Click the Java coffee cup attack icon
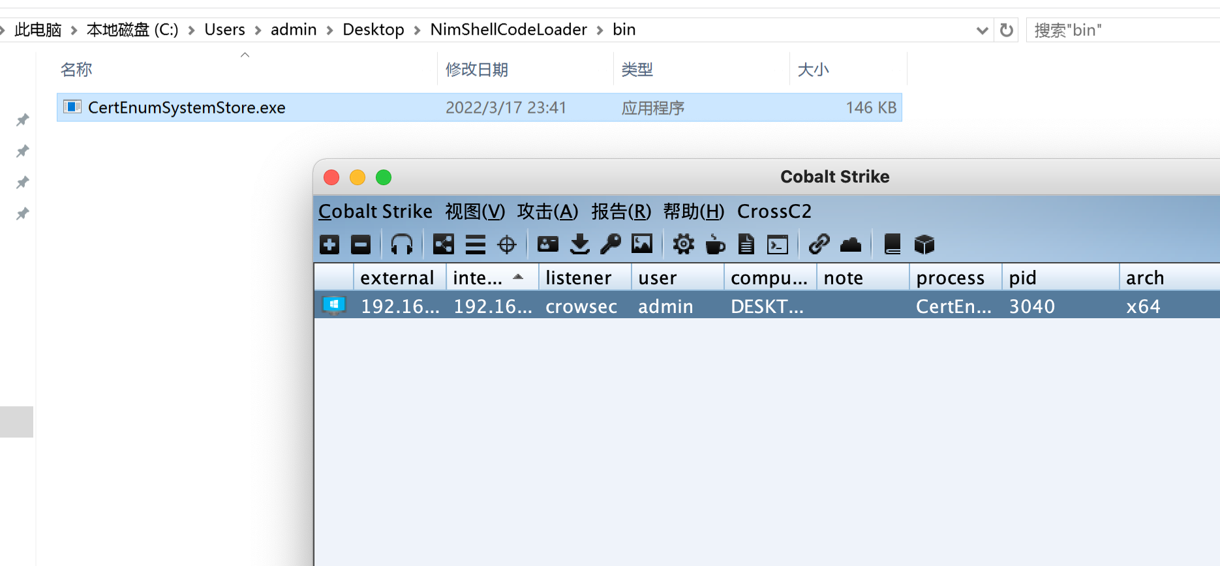The image size is (1220, 566). coord(715,245)
